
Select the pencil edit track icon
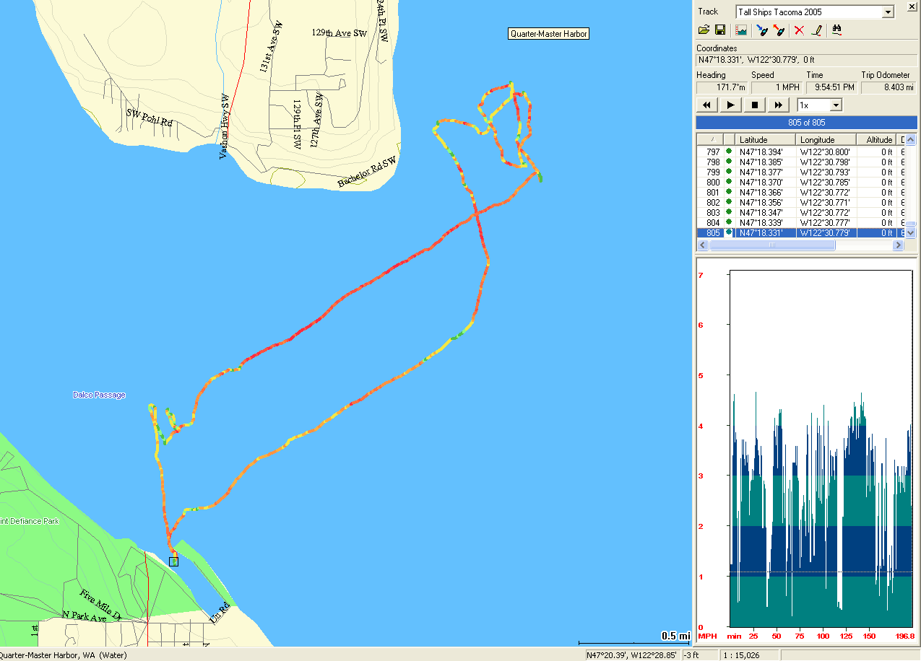pyautogui.click(x=816, y=30)
